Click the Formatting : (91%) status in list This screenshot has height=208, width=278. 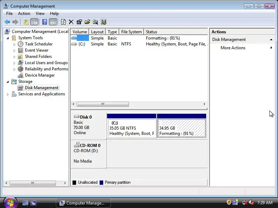click(x=163, y=38)
